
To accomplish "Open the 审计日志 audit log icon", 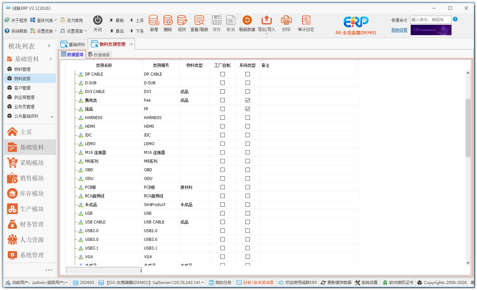I will [x=306, y=20].
